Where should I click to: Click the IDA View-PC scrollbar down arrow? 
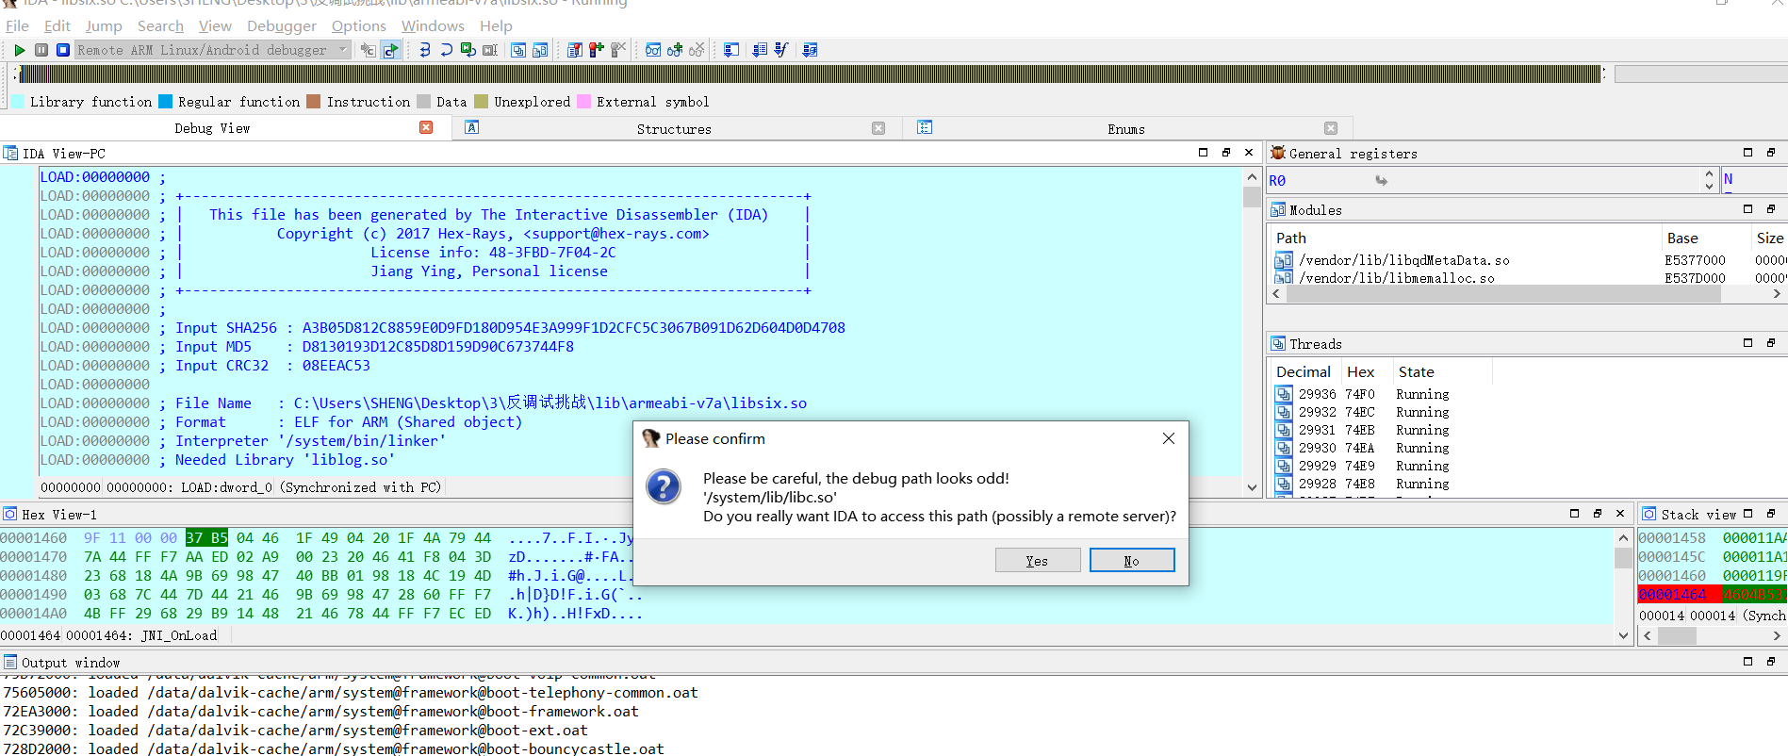[1252, 487]
